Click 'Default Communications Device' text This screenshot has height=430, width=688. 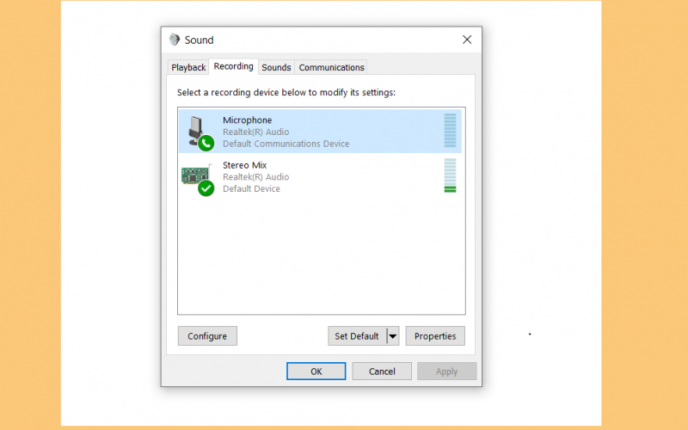tap(286, 144)
